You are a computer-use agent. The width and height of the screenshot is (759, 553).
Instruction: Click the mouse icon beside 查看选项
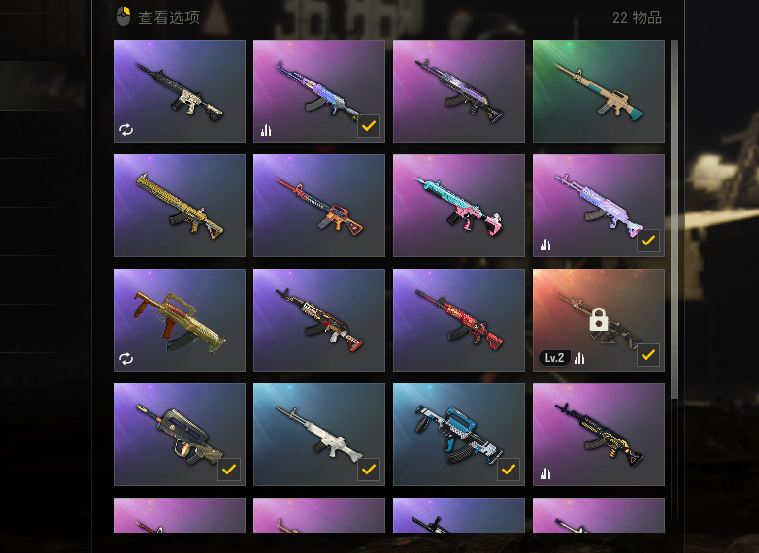(124, 16)
